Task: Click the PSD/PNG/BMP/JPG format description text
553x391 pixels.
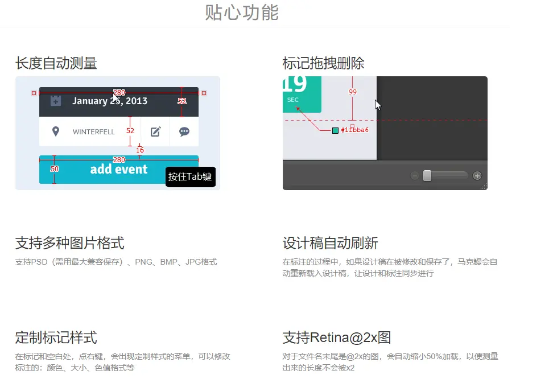Action: tap(116, 262)
